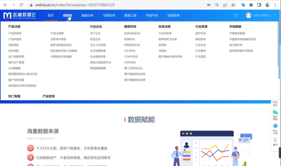Screen dimensions: 281x166
Task: Open CRO机构 link
Action: click(x=130, y=51)
